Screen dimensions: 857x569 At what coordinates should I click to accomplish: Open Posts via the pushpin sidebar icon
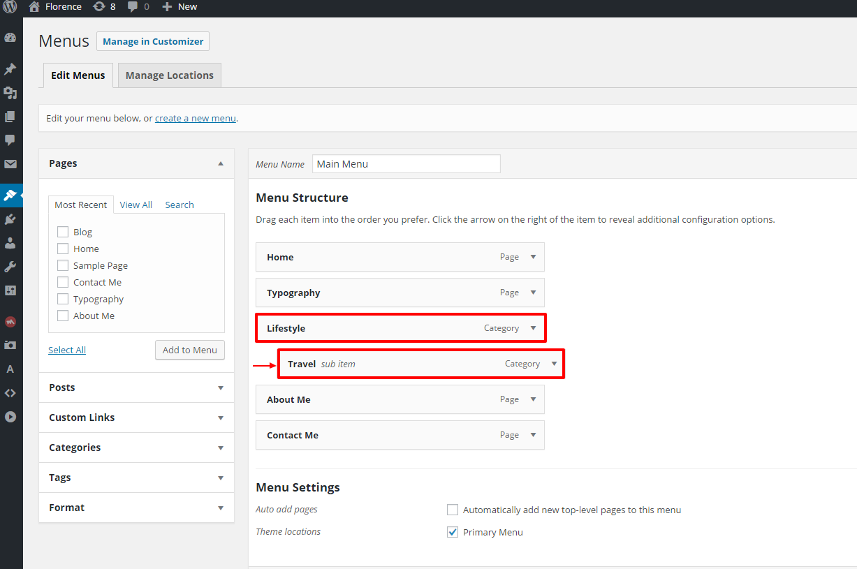pyautogui.click(x=10, y=69)
